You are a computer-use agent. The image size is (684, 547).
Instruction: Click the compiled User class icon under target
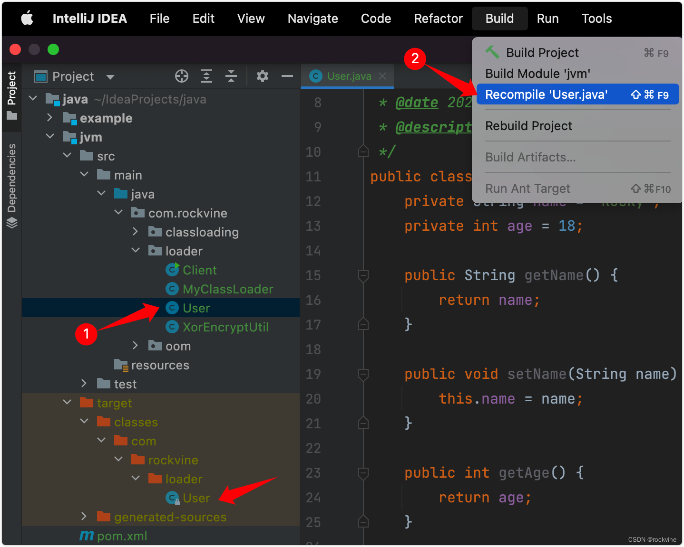pyautogui.click(x=172, y=498)
